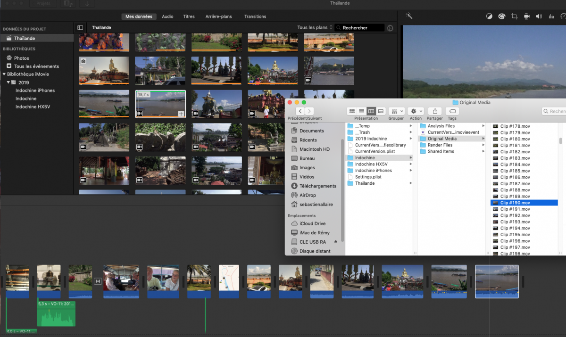Open iCloud Drive in Finder sidebar
Viewport: 566px width, 337px height.
(x=308, y=223)
